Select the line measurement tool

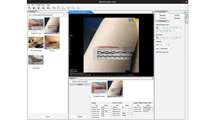(x=160, y=28)
